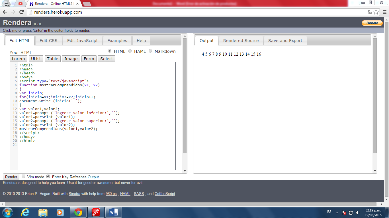The width and height of the screenshot is (389, 218).
Task: Switch to the Edit HTML tab
Action: click(20, 41)
